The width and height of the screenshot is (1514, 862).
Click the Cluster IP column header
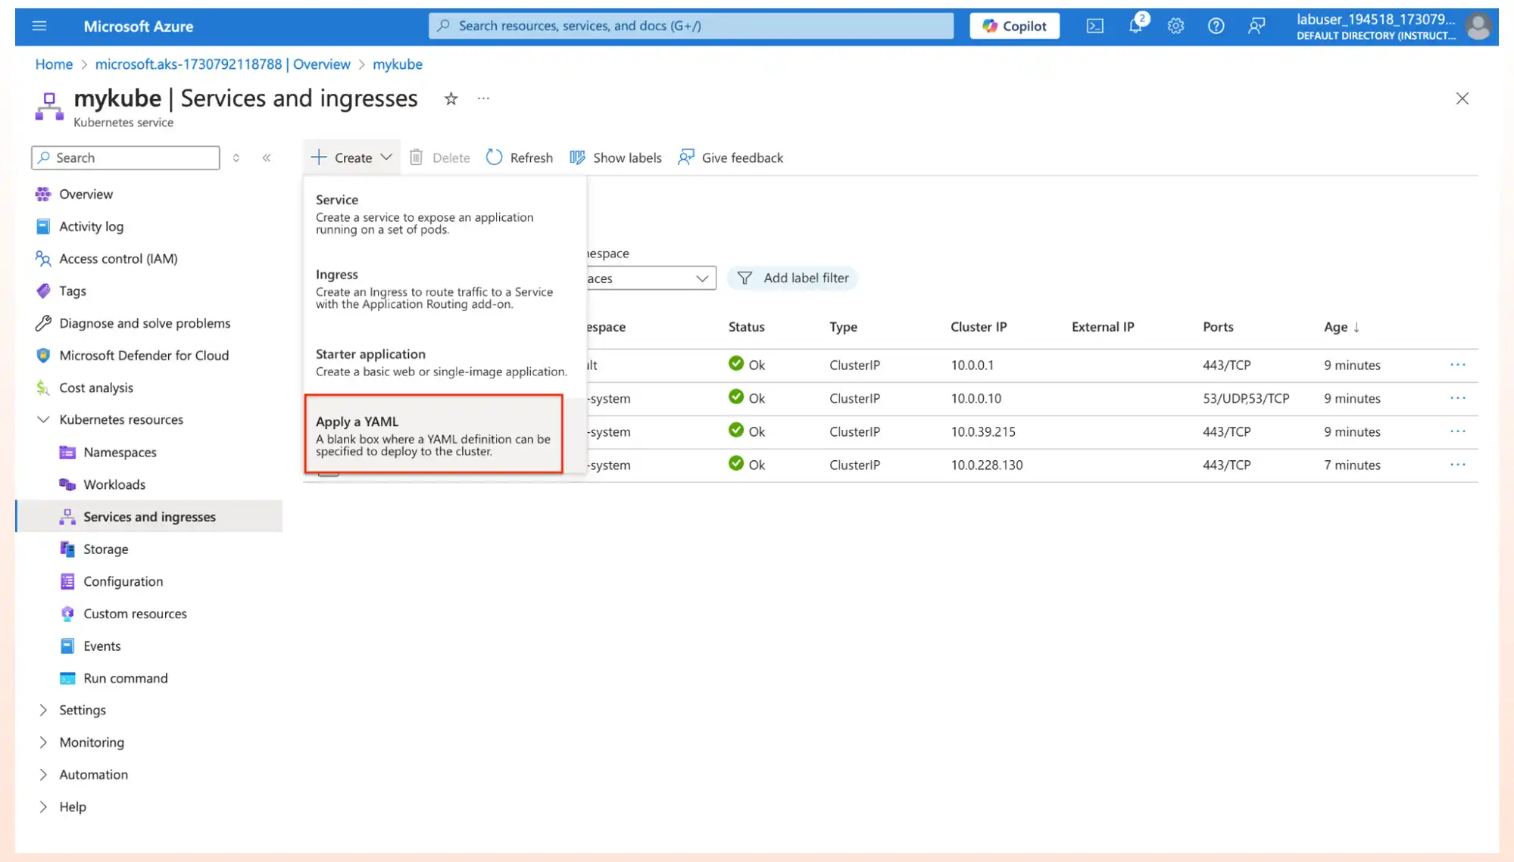coord(979,327)
